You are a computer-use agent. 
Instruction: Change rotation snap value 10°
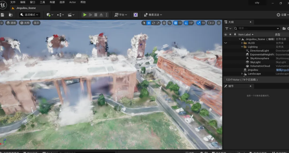pos(191,23)
